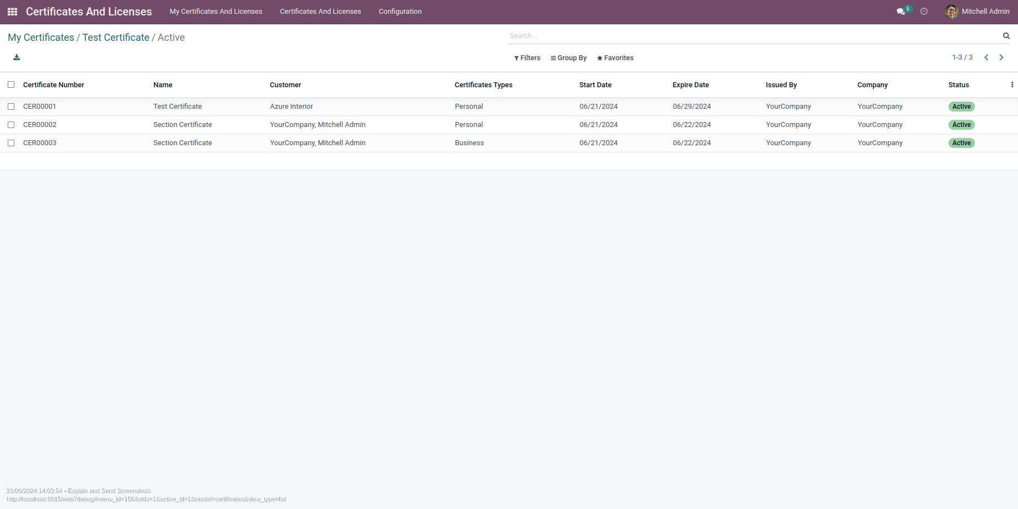Click start date in CER00003 row
The width and height of the screenshot is (1018, 509).
599,143
